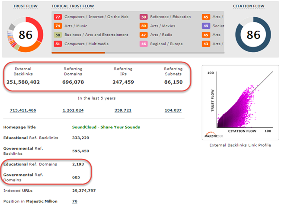Viewport: 281px width, 204px height.
Task: Open the 359,721 referring IPs link
Action: click(x=123, y=110)
